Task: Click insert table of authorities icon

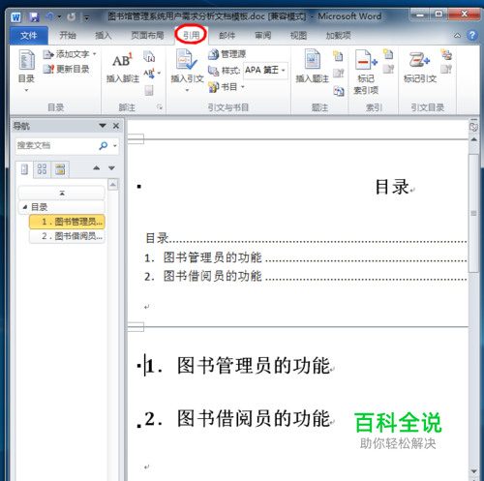Action: point(446,54)
